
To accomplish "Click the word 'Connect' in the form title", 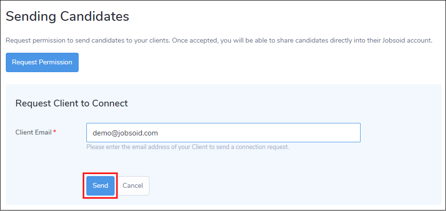I will 110,103.
